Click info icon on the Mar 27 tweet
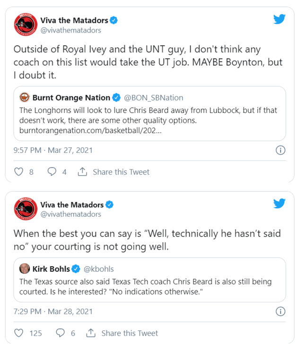 pyautogui.click(x=280, y=150)
